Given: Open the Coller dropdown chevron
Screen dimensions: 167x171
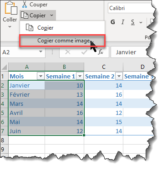Looking at the screenshot, I should pos(10,27).
